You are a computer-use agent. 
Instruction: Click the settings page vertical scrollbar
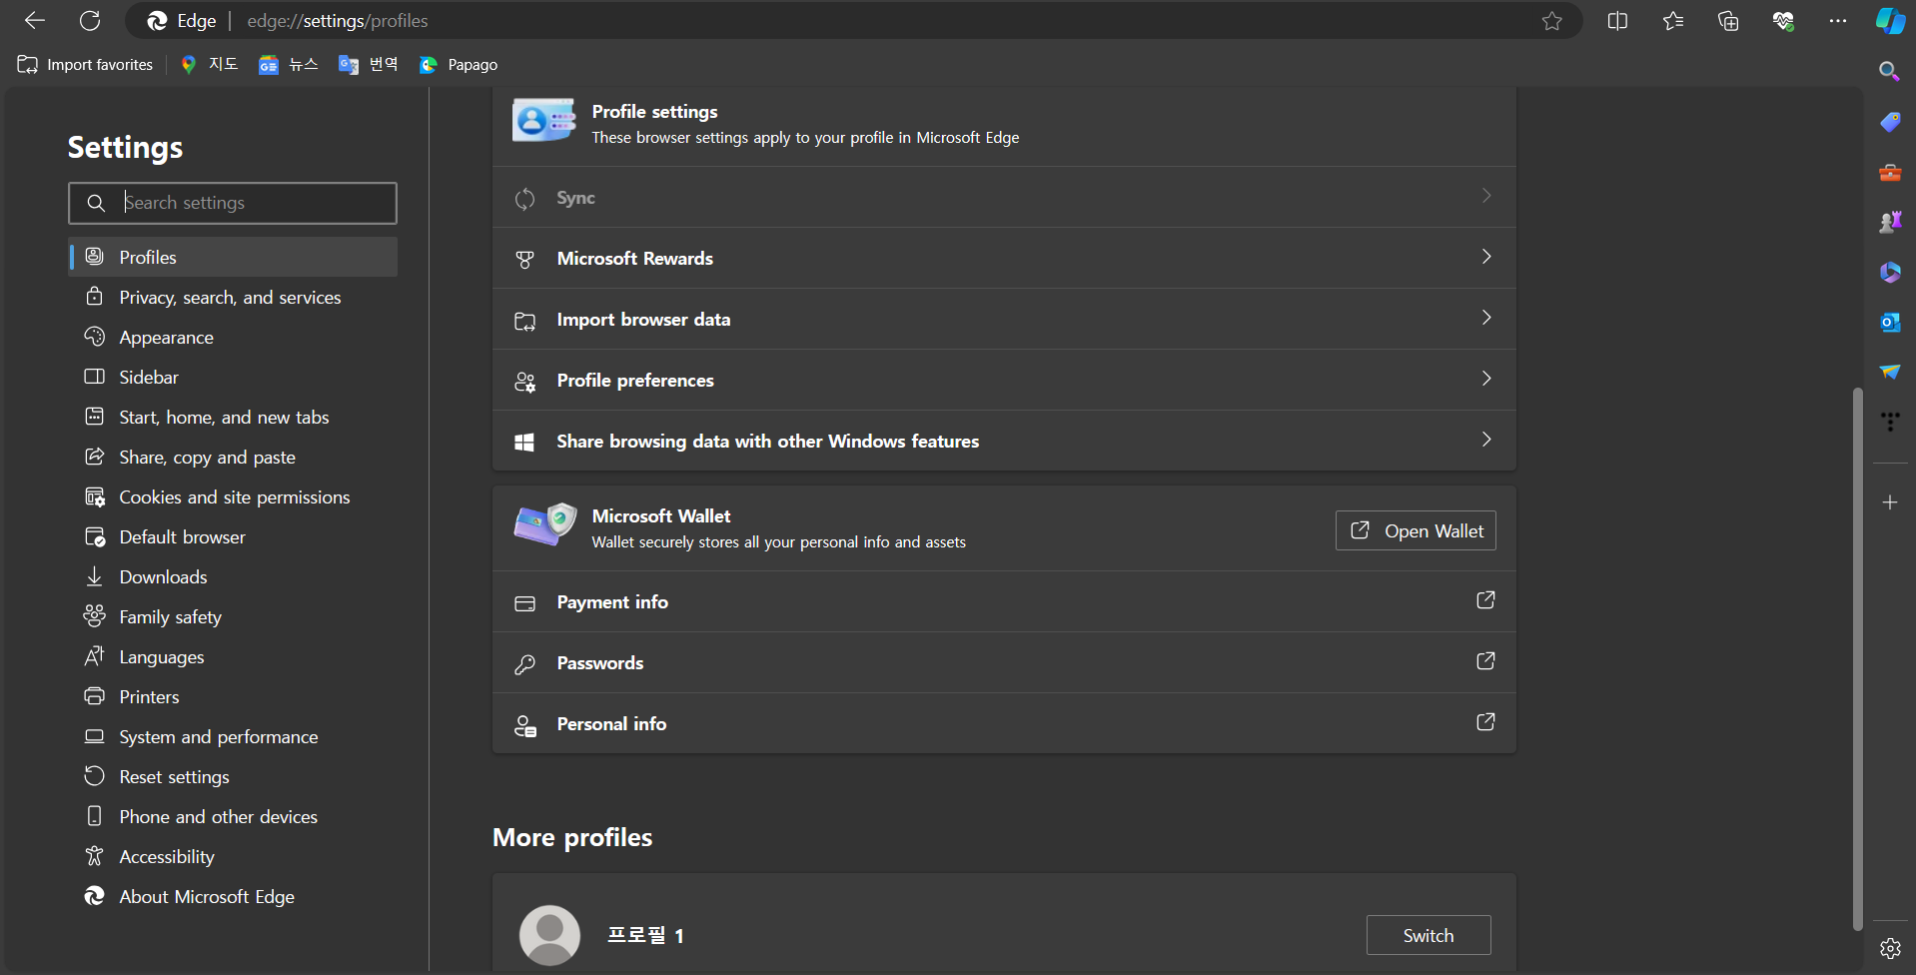tap(1857, 659)
